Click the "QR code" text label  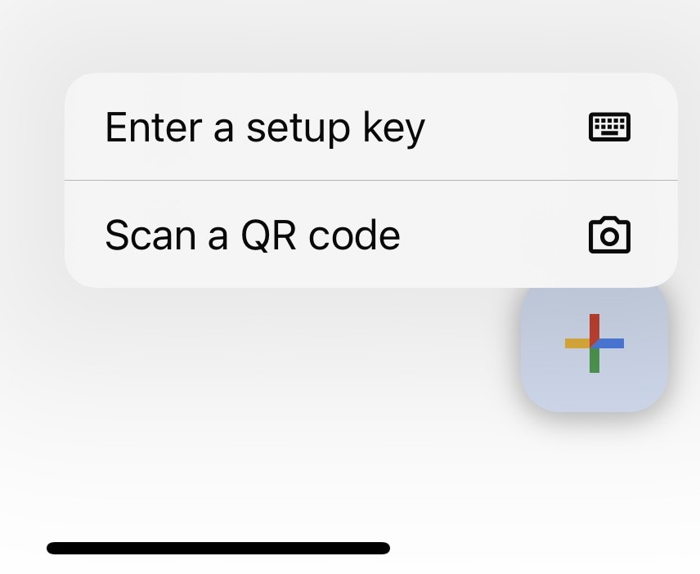(x=320, y=235)
